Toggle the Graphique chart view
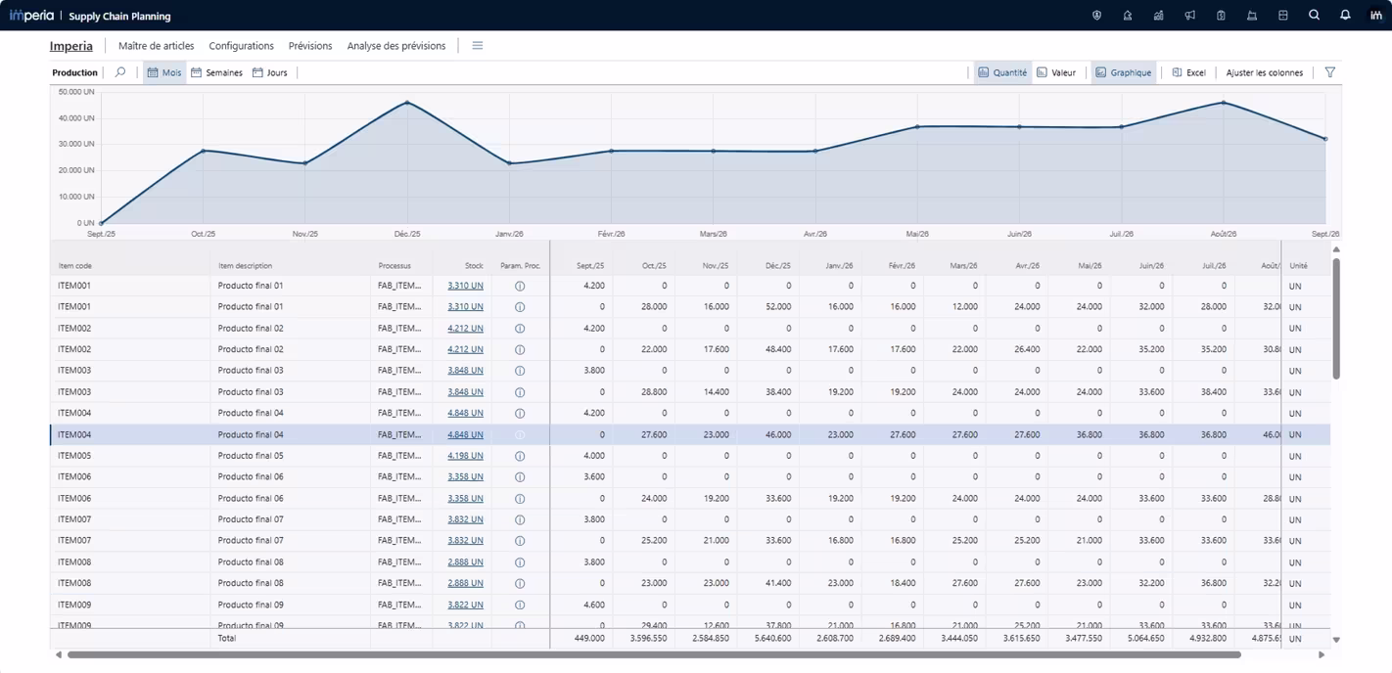The image size is (1392, 673). [1123, 72]
